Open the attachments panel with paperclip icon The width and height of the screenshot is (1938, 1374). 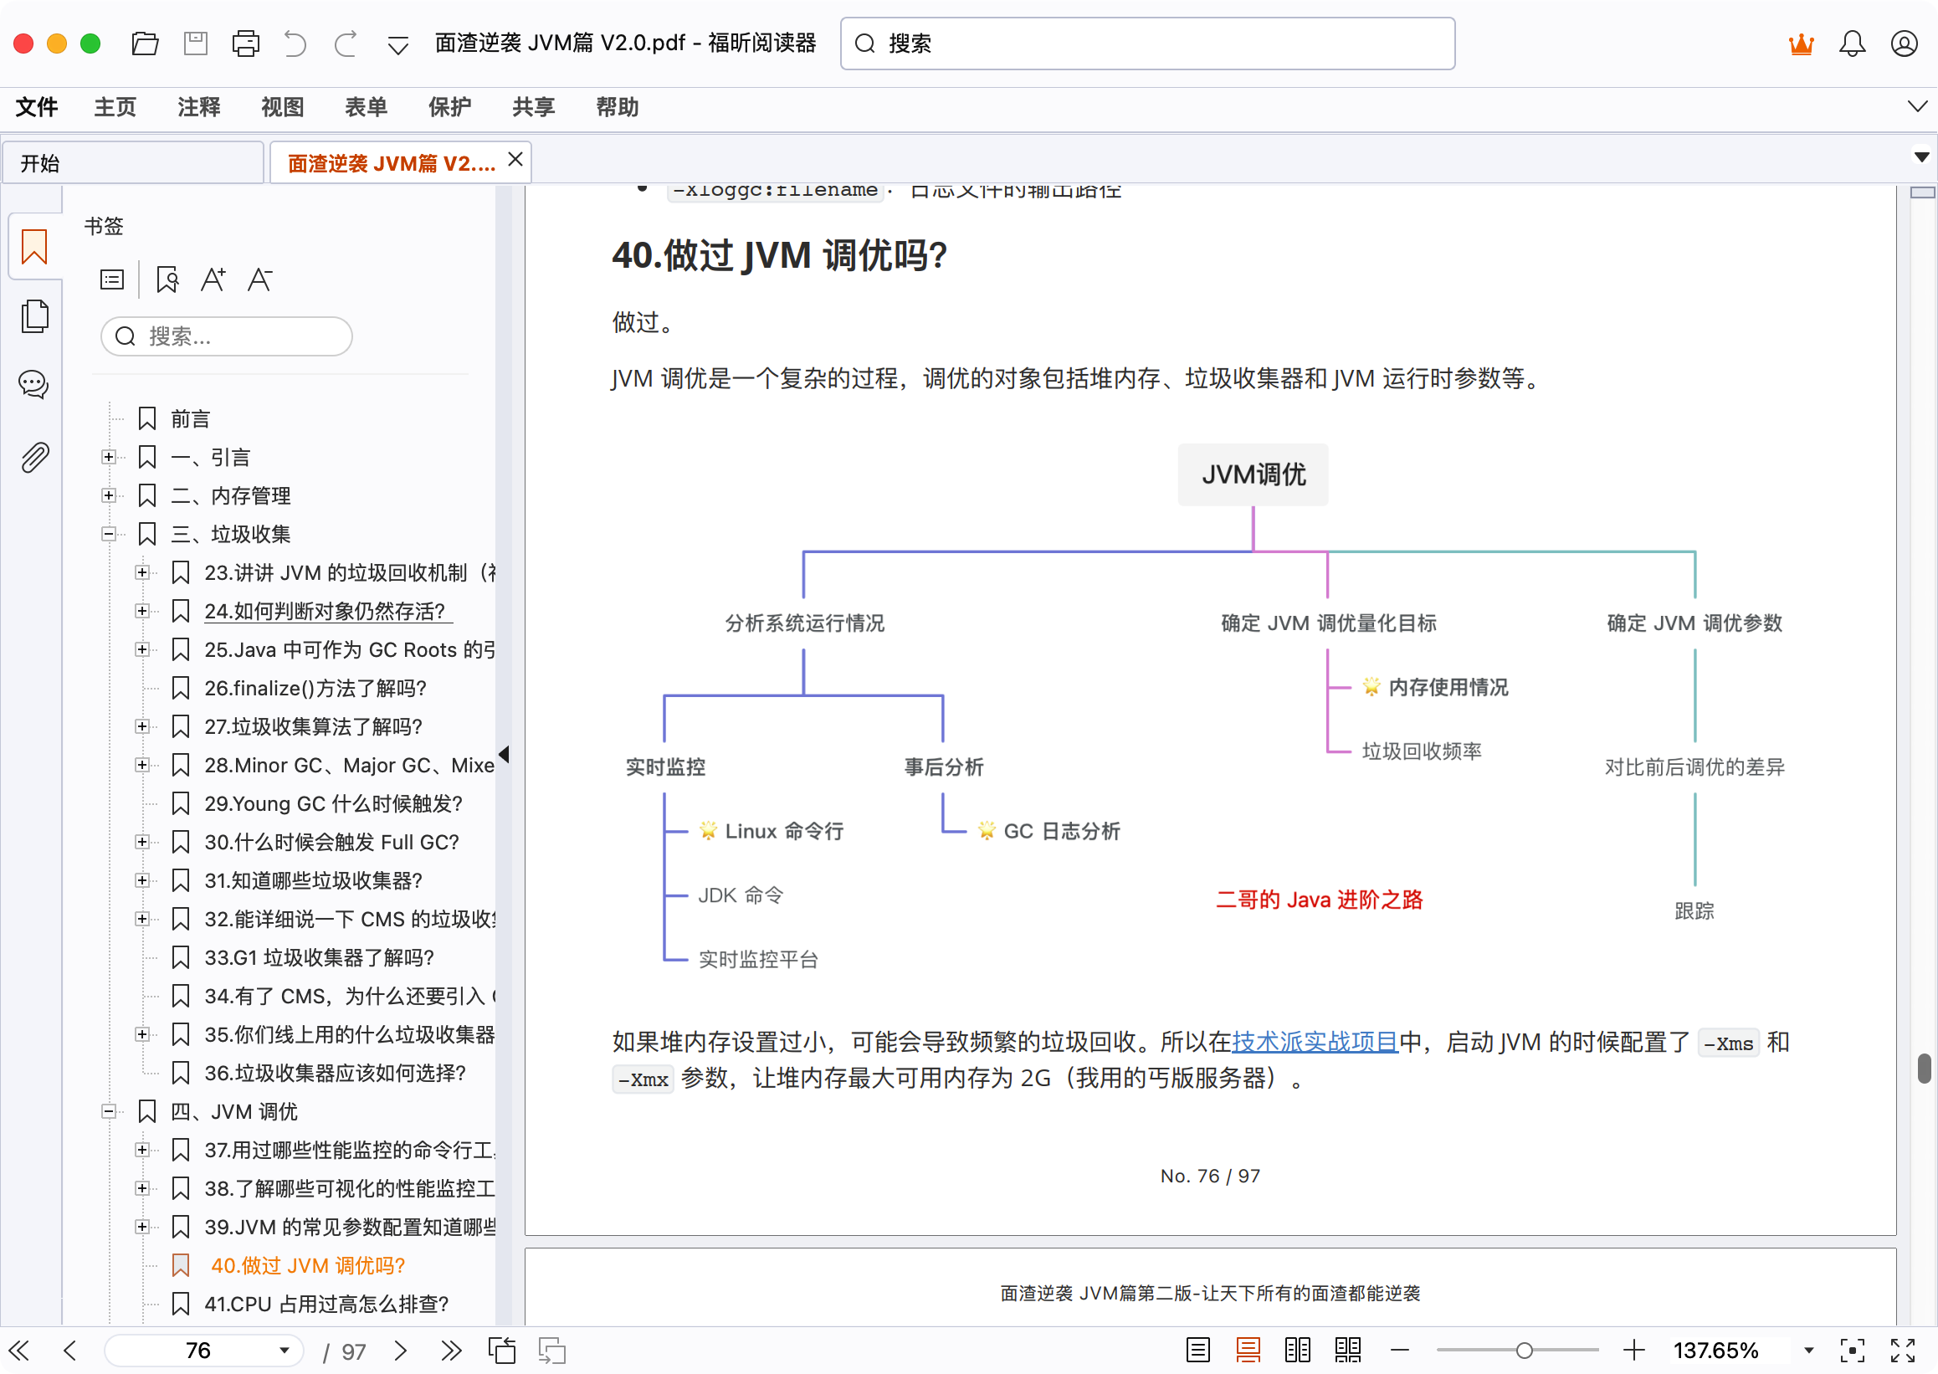pyautogui.click(x=33, y=457)
